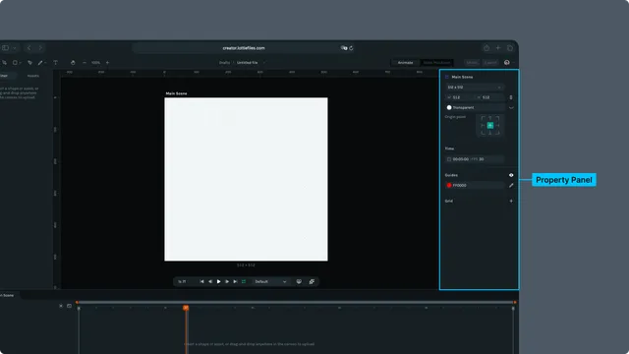Toggle Guides visibility eye icon

click(x=511, y=175)
